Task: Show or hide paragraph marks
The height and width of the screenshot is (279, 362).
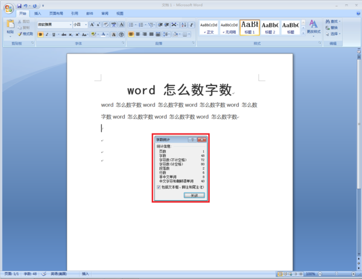Action: (191, 25)
